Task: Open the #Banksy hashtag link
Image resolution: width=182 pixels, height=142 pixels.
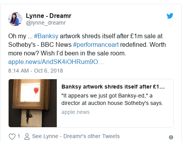Action: 46,36
